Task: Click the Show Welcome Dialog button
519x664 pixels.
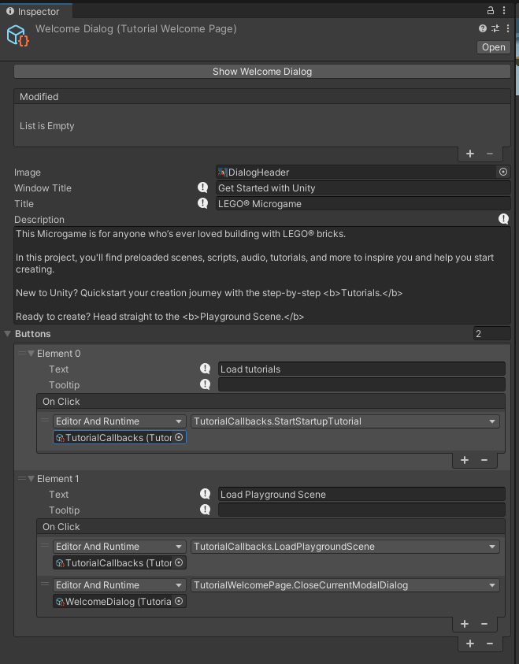Action: click(262, 72)
